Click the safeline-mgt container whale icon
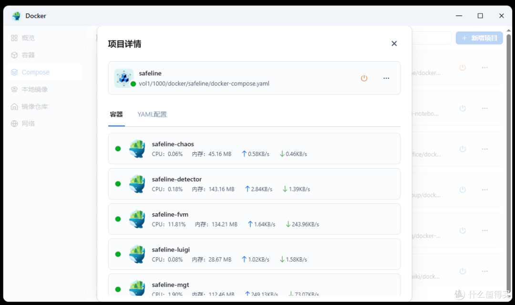515x305 pixels. click(x=137, y=288)
